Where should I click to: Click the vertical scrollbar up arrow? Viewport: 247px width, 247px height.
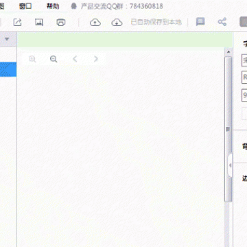pos(228,52)
